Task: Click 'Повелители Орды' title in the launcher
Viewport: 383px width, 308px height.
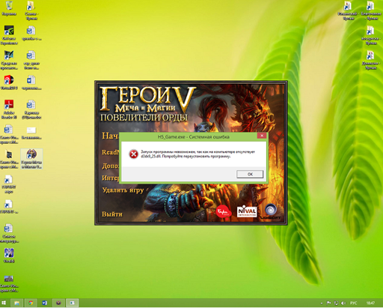Action: (144, 118)
